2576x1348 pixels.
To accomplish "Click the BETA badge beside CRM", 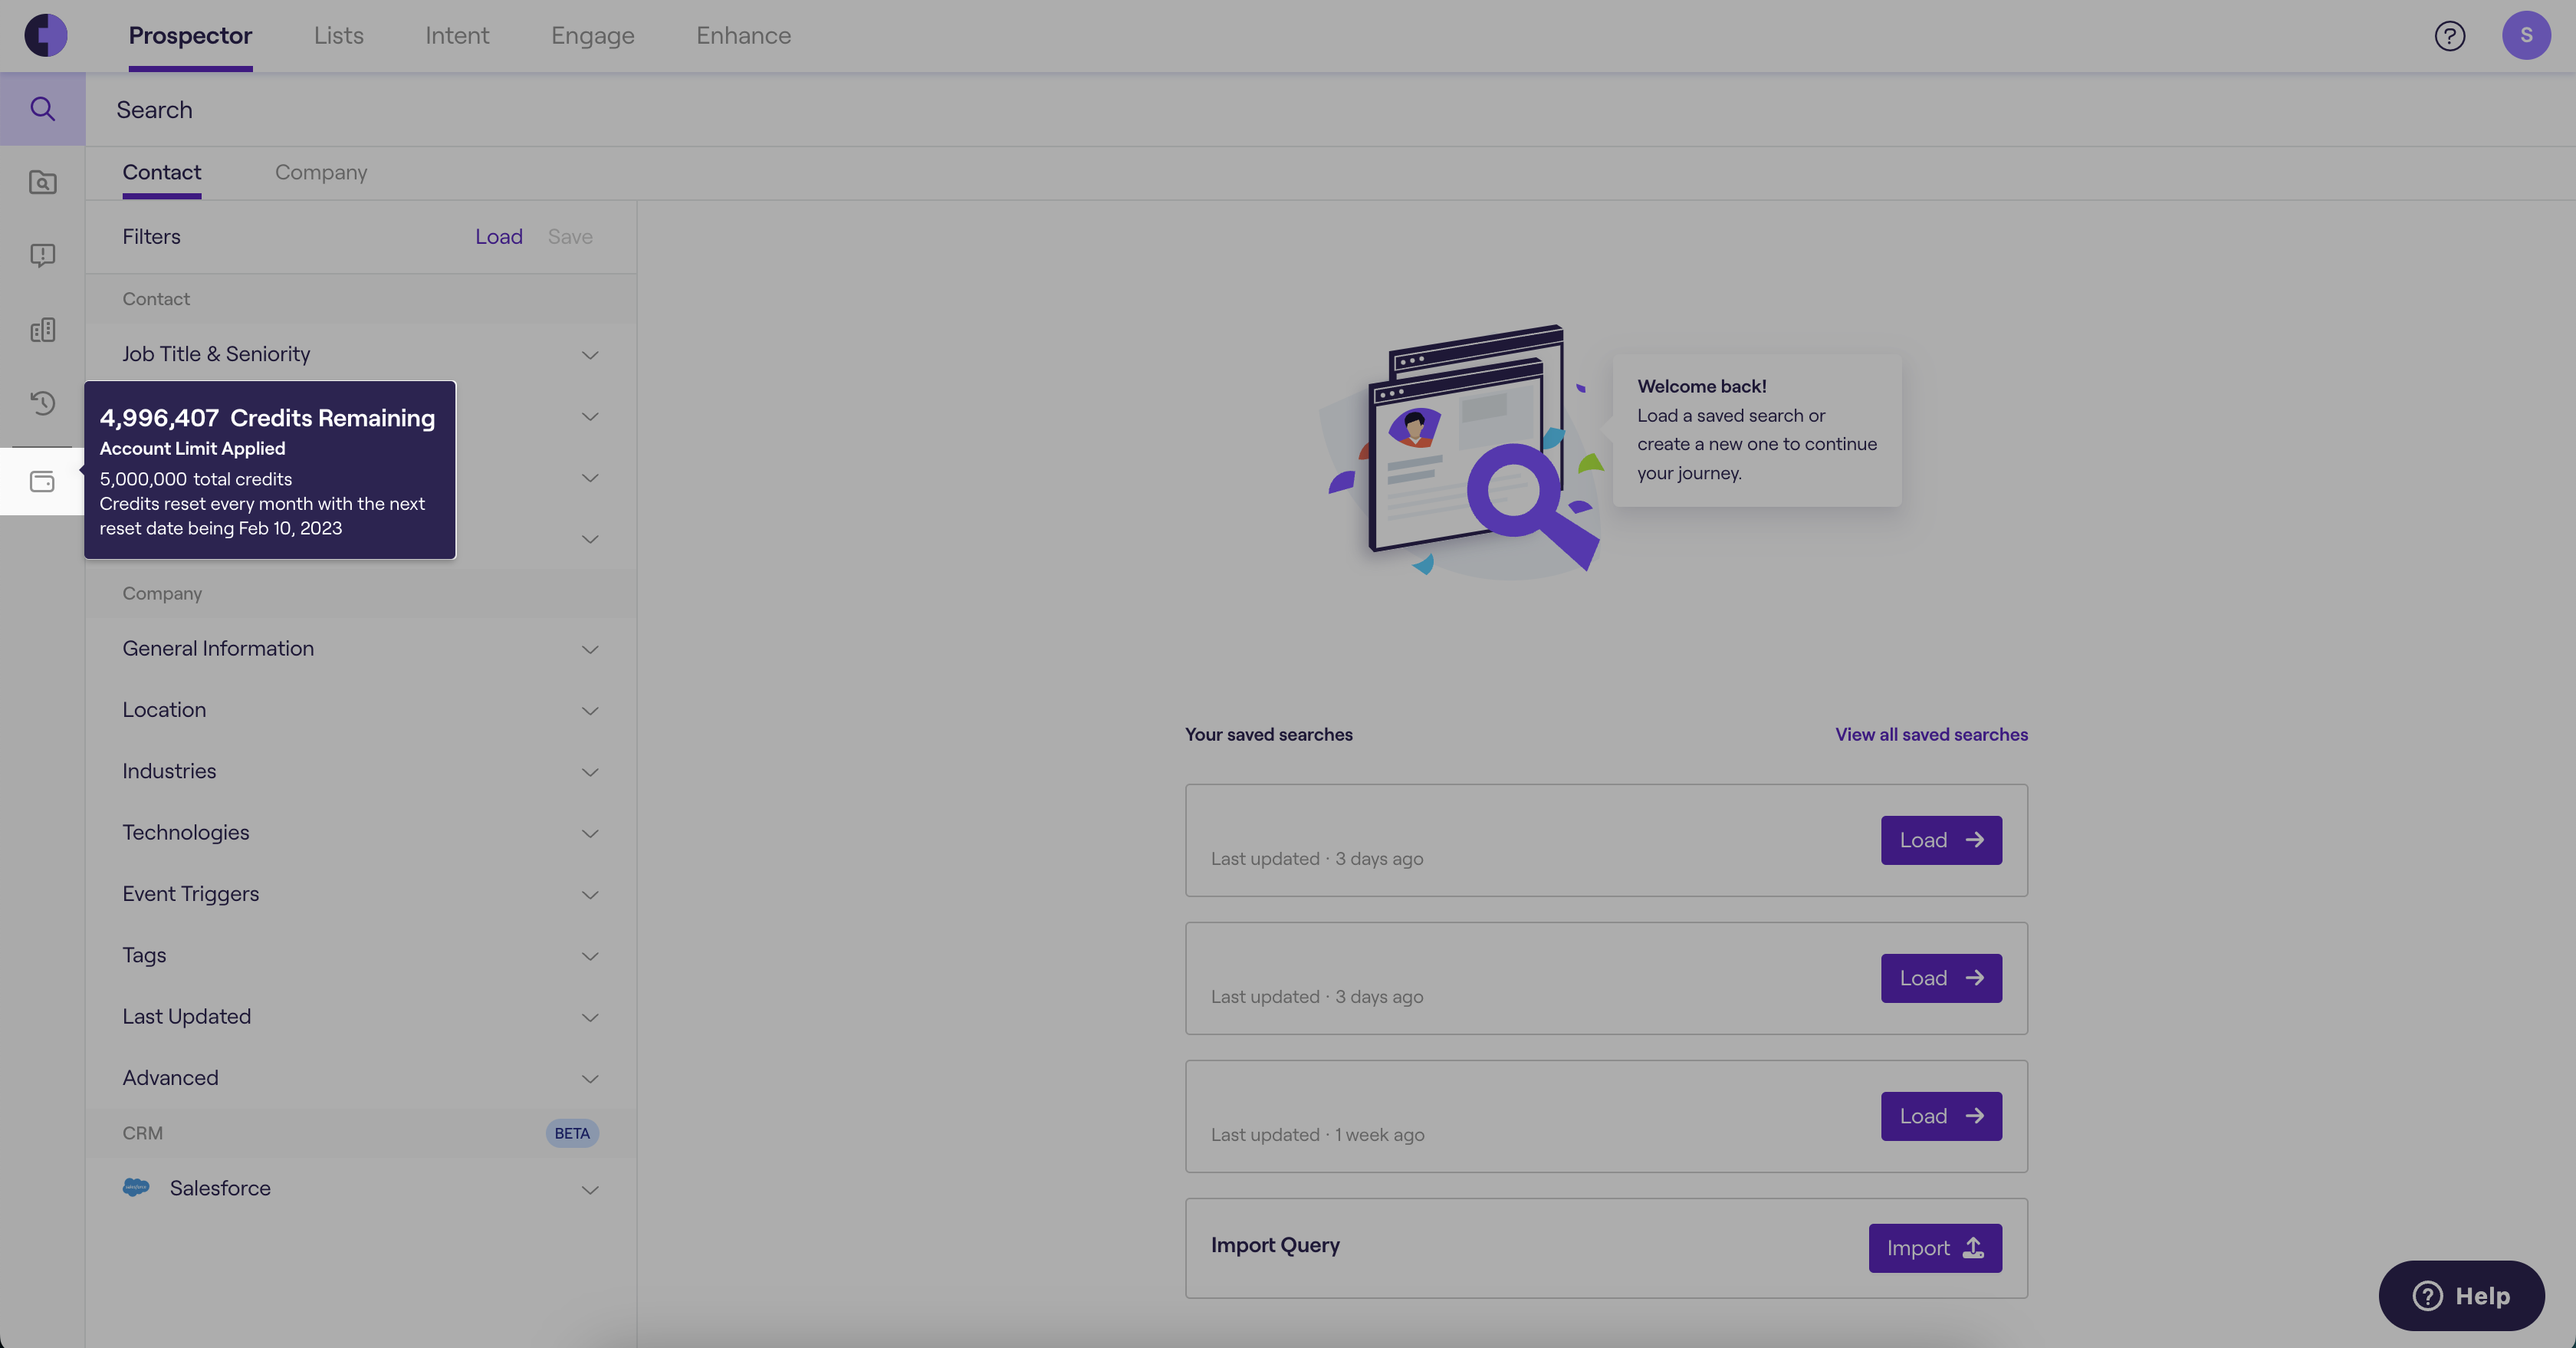I will (572, 1133).
